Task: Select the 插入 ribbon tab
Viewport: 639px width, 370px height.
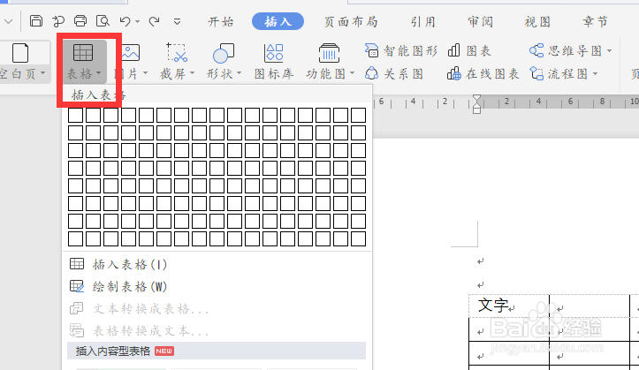Action: [278, 21]
